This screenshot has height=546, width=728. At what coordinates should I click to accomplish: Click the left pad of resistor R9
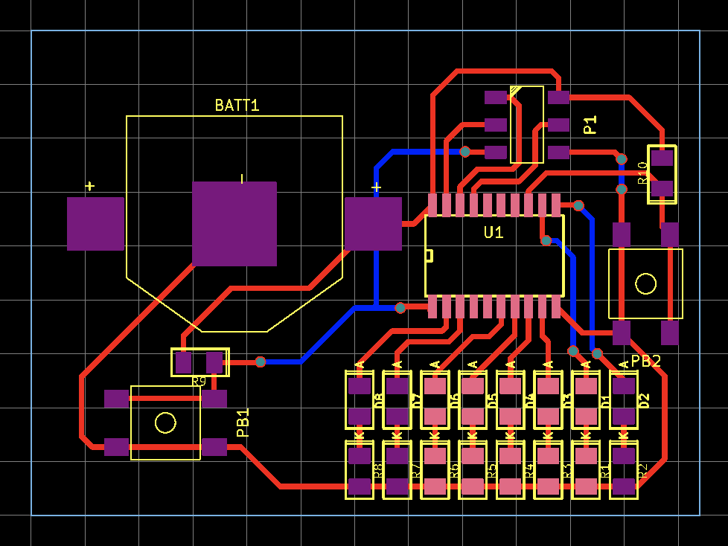click(183, 362)
